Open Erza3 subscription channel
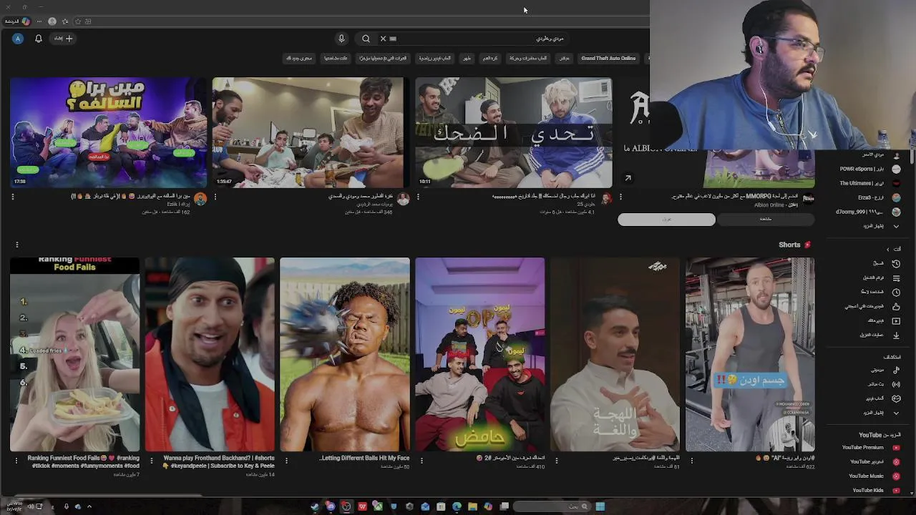This screenshot has height=515, width=916. pyautogui.click(x=869, y=197)
